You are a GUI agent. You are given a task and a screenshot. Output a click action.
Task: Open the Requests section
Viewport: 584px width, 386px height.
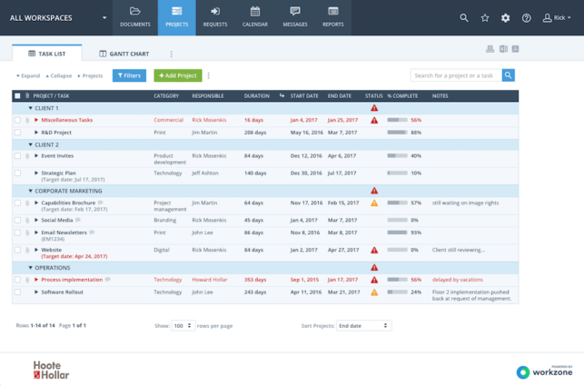(x=215, y=17)
